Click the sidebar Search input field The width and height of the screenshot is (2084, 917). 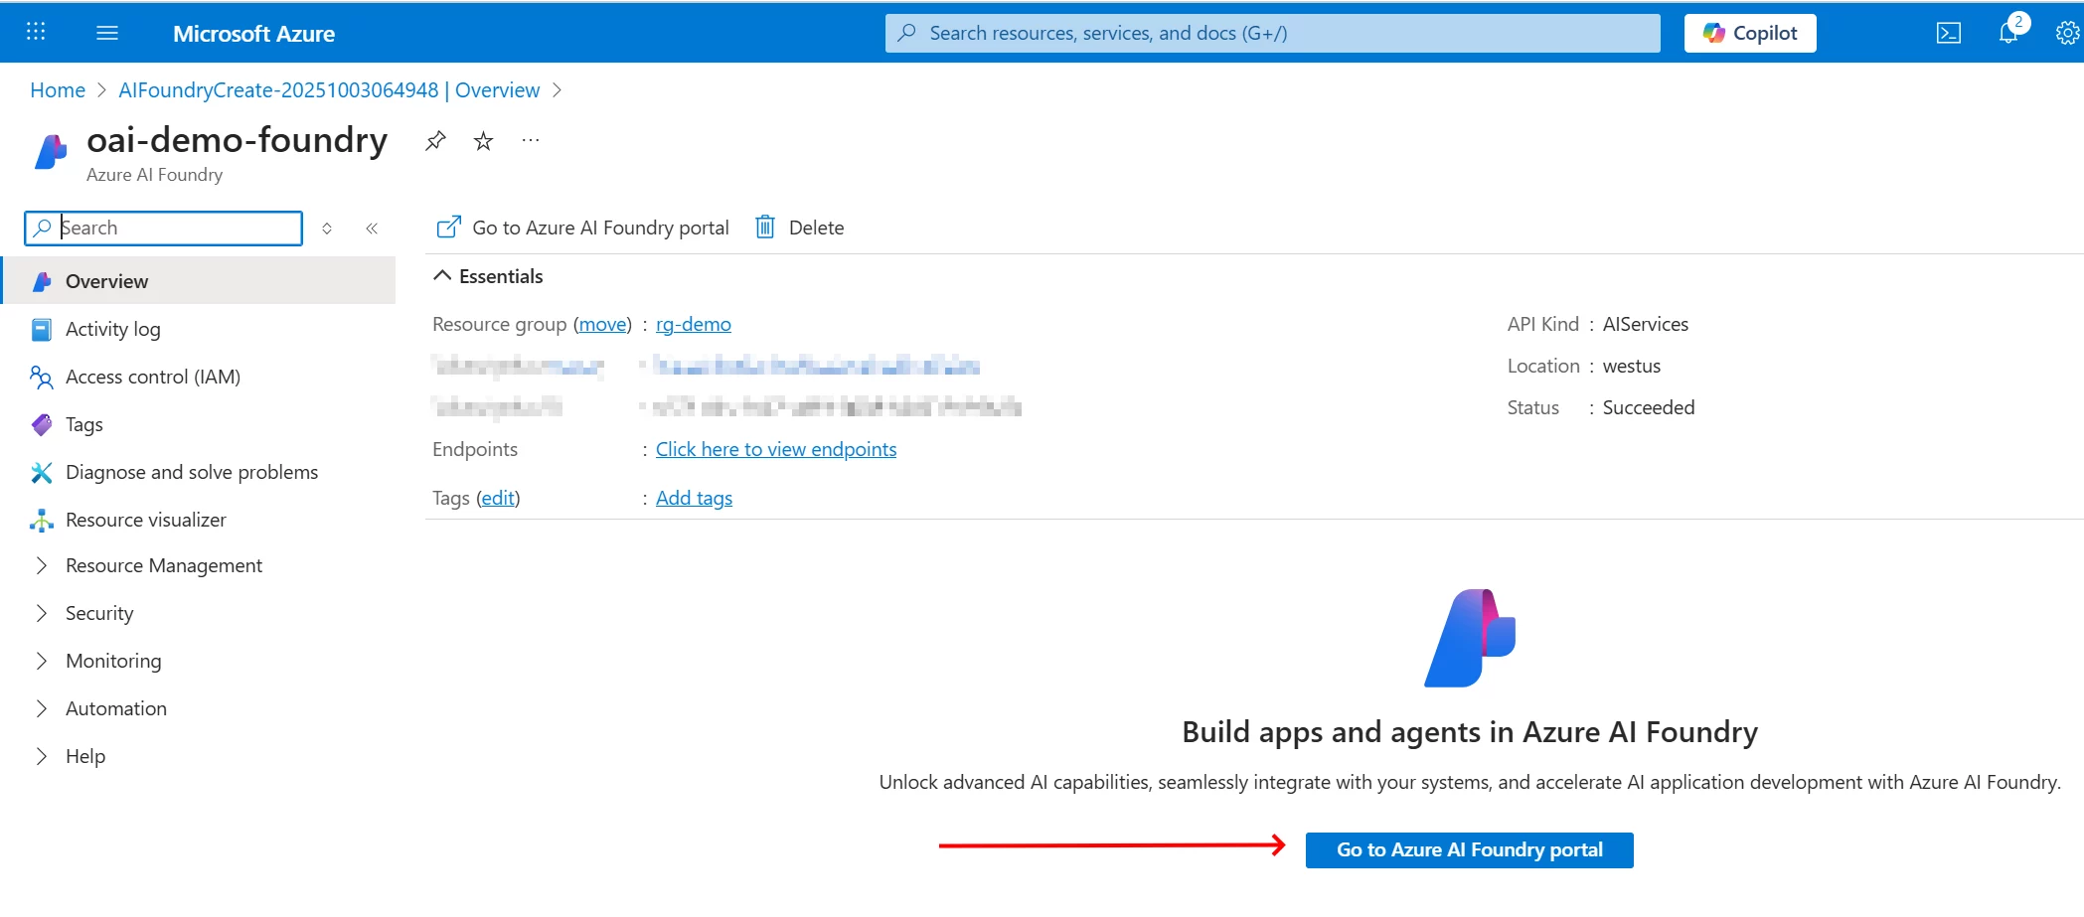[x=164, y=228]
